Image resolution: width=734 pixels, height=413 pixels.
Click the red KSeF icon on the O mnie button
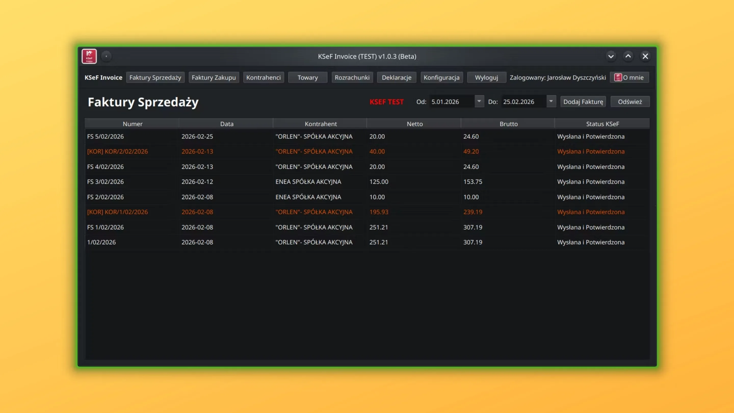(x=618, y=77)
